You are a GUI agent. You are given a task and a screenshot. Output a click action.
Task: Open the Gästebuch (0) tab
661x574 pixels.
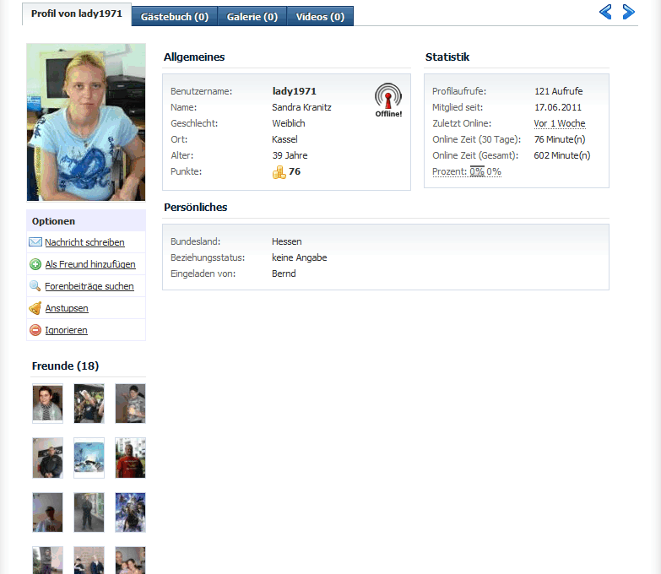[x=175, y=16]
